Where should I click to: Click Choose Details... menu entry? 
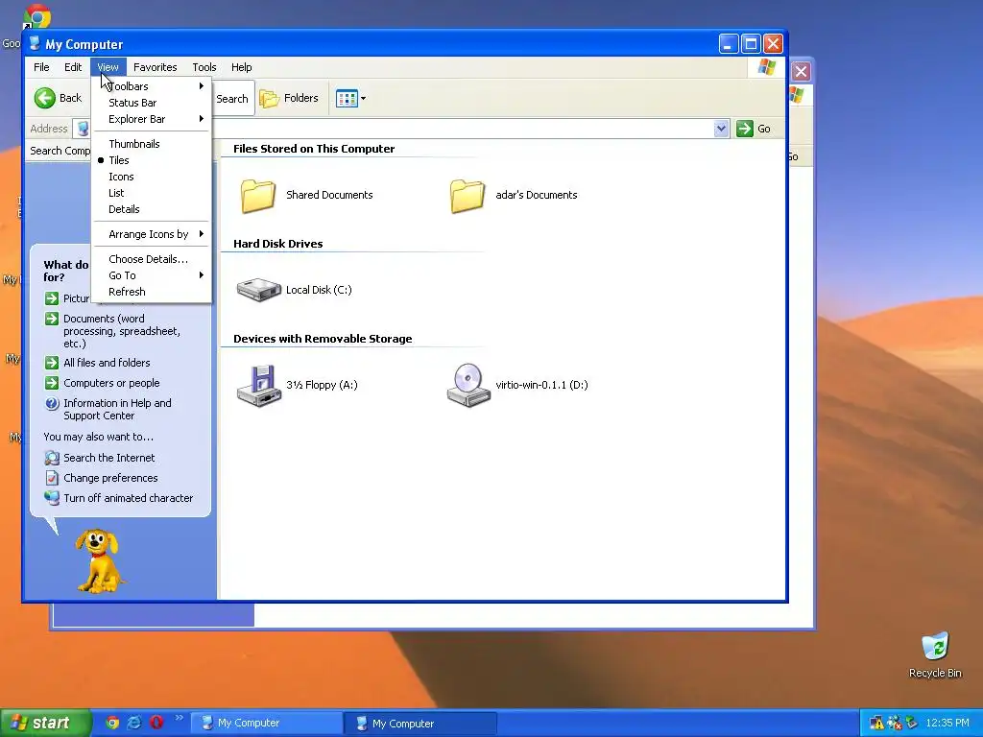pyautogui.click(x=151, y=259)
